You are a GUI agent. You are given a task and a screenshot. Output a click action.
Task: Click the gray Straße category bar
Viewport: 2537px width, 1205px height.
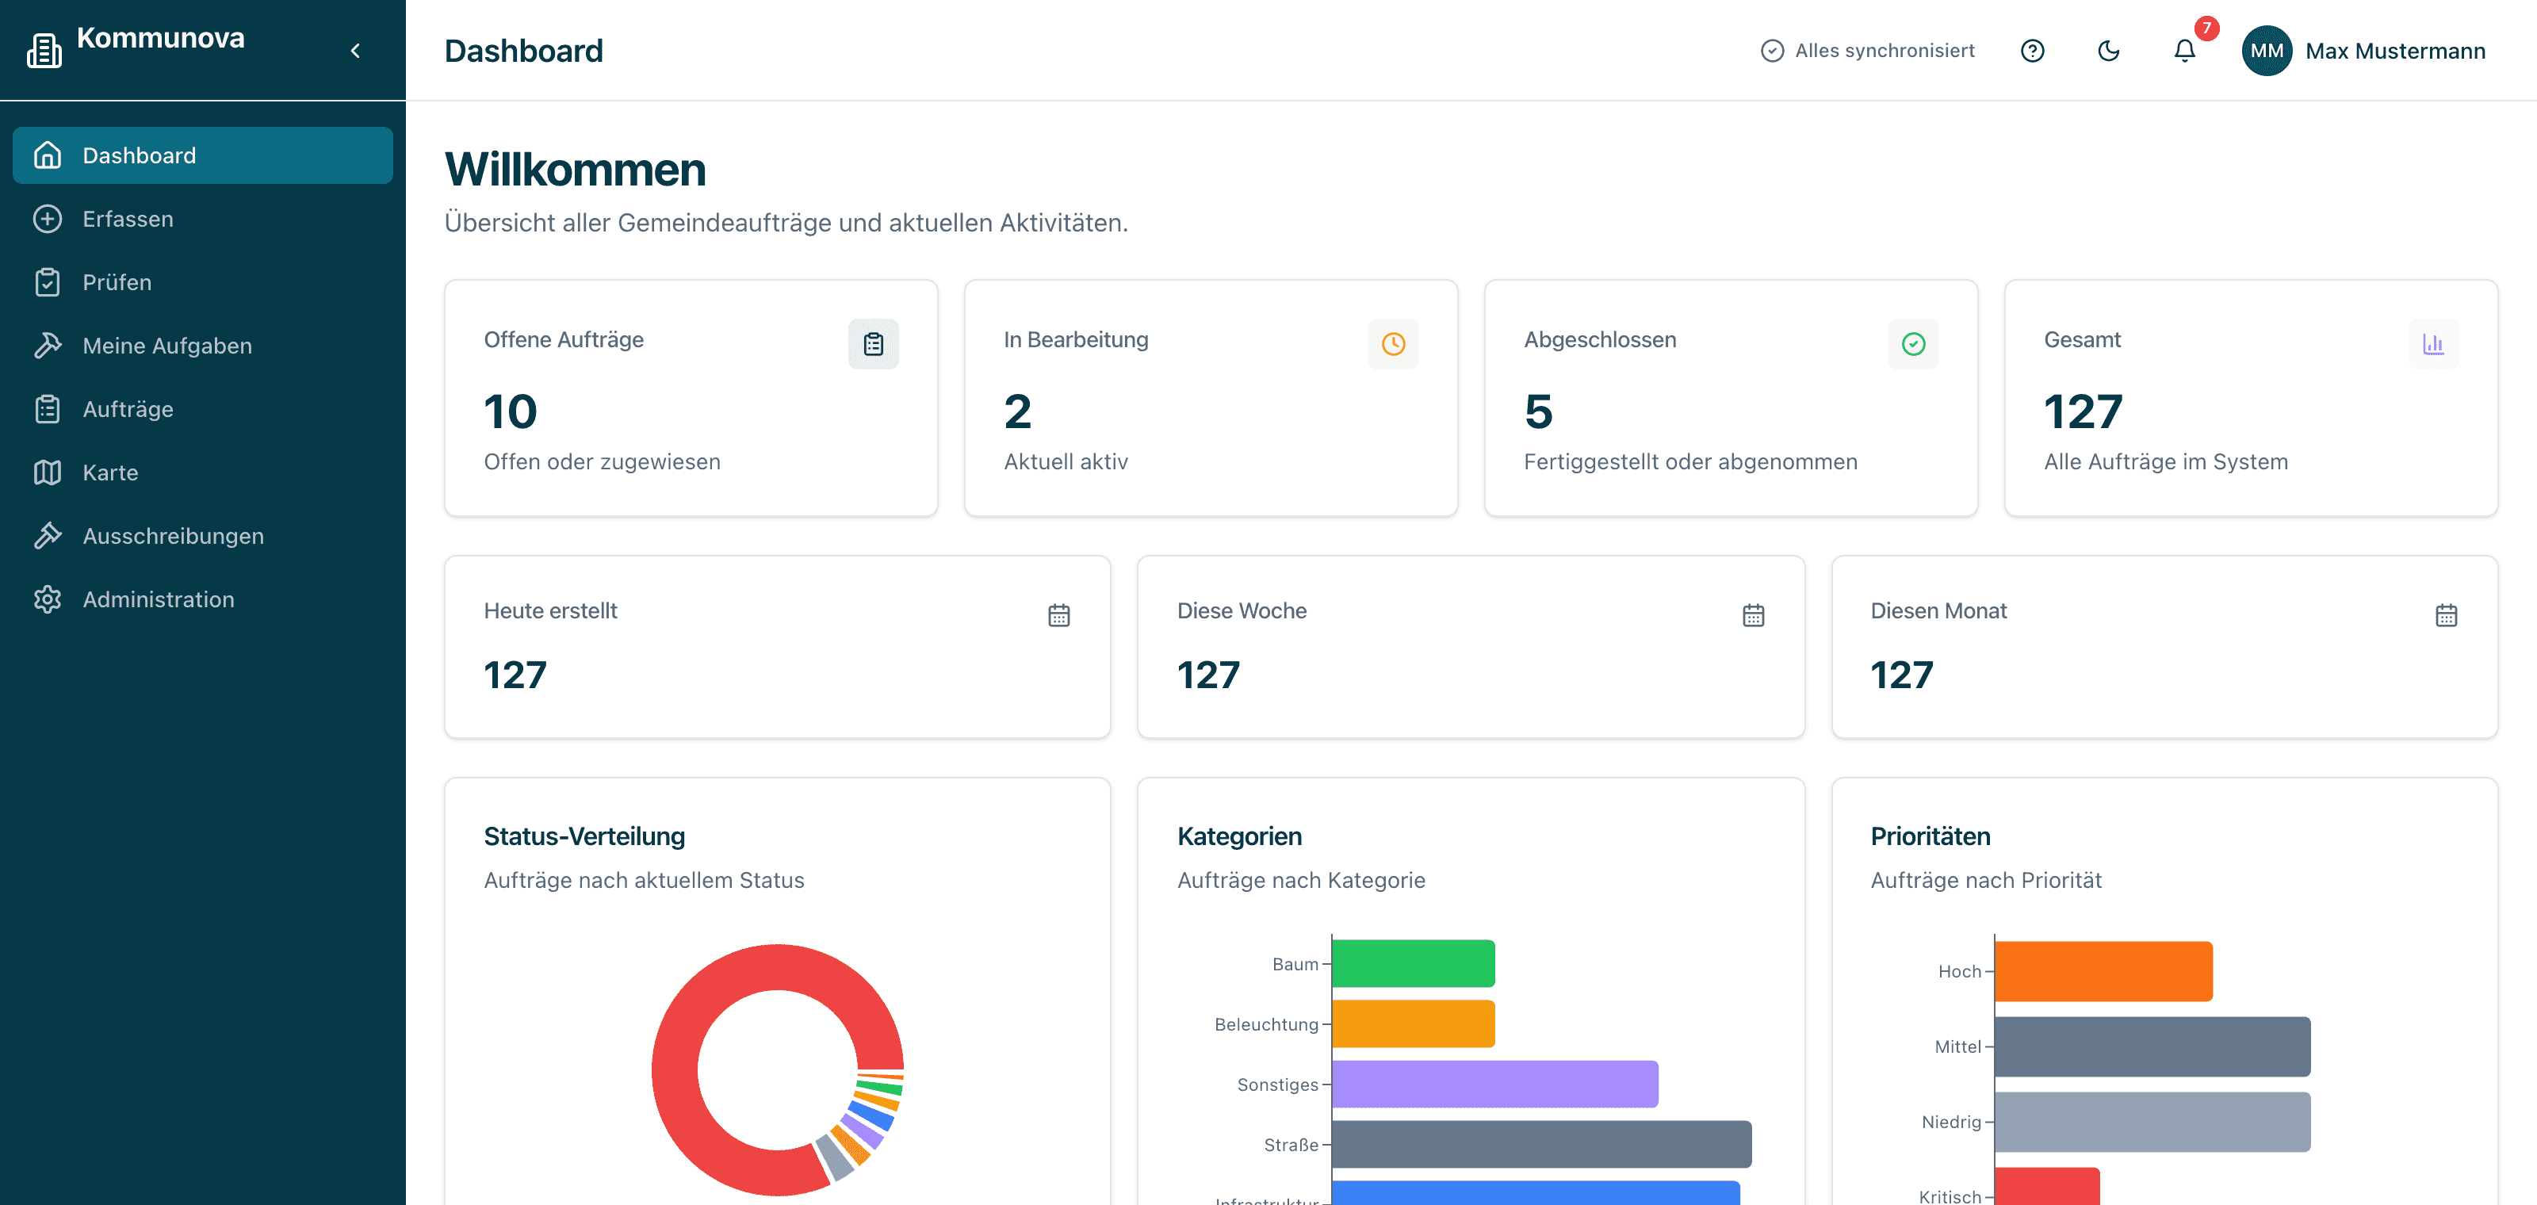pyautogui.click(x=1541, y=1144)
